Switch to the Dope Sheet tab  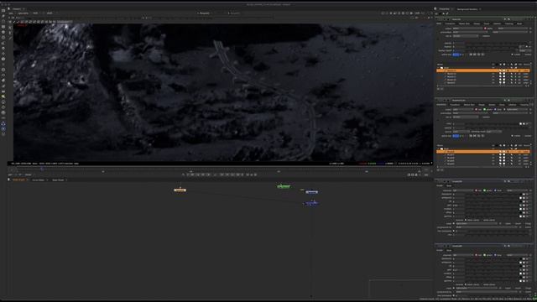58,180
